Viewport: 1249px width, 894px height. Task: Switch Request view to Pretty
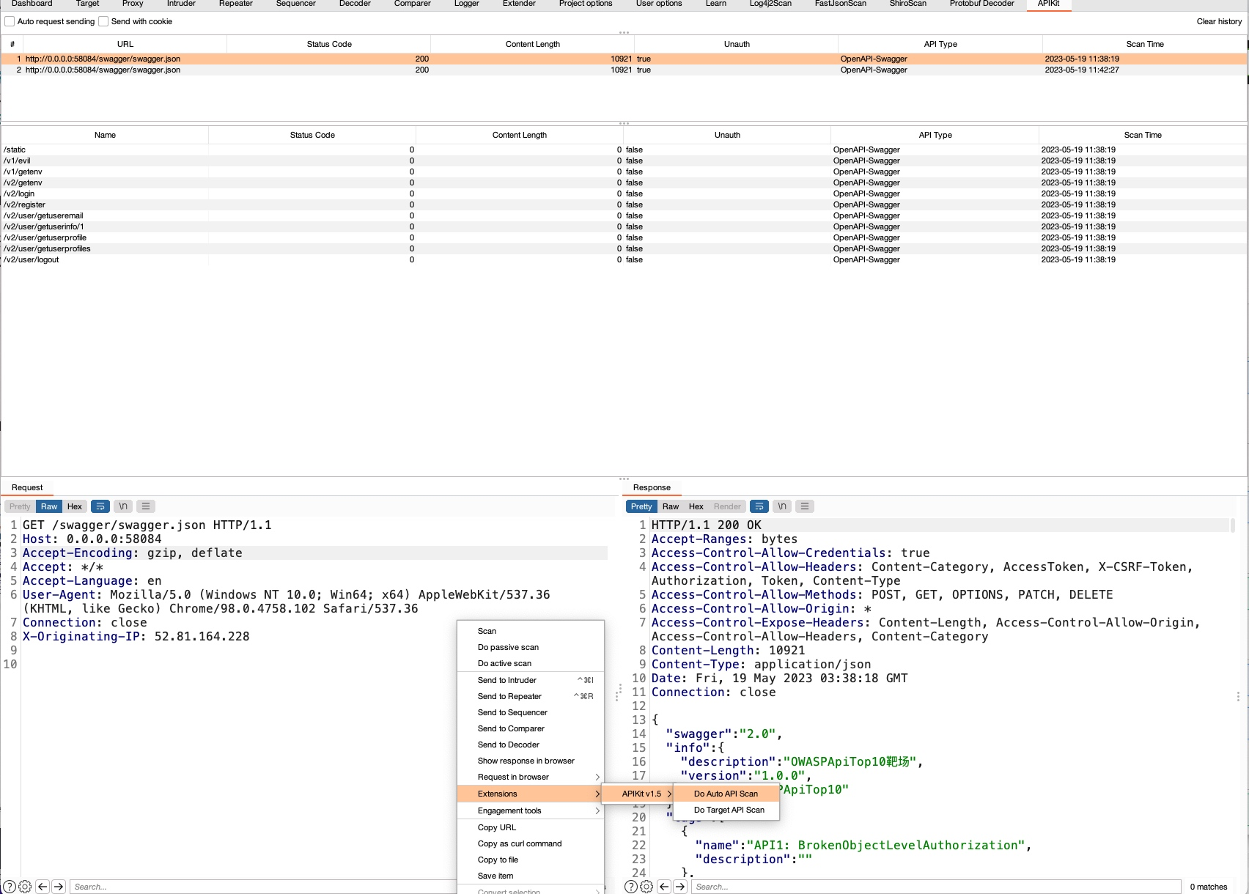tap(20, 506)
